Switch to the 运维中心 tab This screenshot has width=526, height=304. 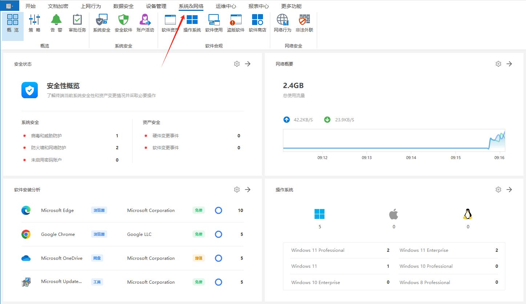pyautogui.click(x=226, y=6)
